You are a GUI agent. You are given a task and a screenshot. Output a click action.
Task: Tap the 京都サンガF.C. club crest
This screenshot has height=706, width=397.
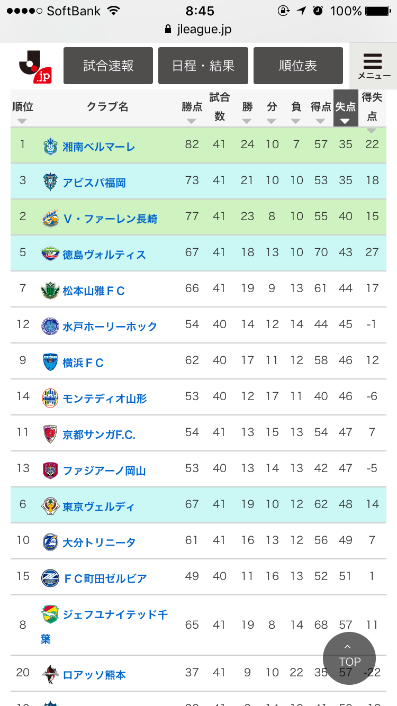[50, 434]
